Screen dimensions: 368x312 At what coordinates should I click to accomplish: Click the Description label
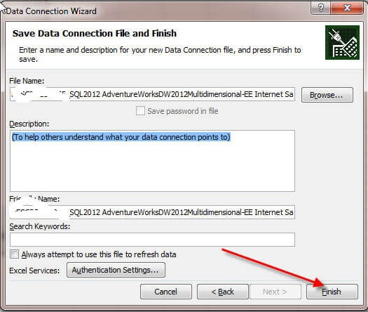pos(29,124)
